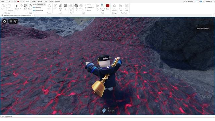The height and width of the screenshot is (121, 215).
Task: Expand the Material dropdown arrow
Action: 81,11
